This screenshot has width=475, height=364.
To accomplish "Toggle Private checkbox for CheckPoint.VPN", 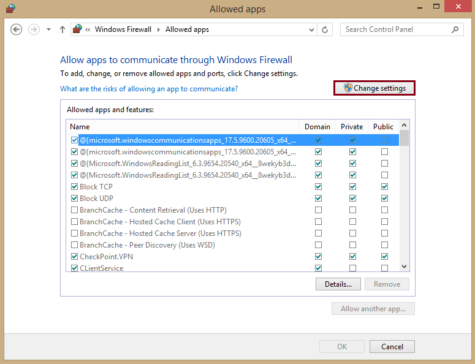I will (352, 257).
